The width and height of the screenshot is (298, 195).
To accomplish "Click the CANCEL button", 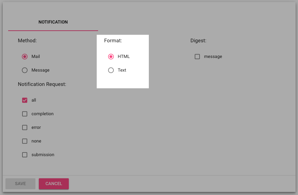I will (x=54, y=184).
